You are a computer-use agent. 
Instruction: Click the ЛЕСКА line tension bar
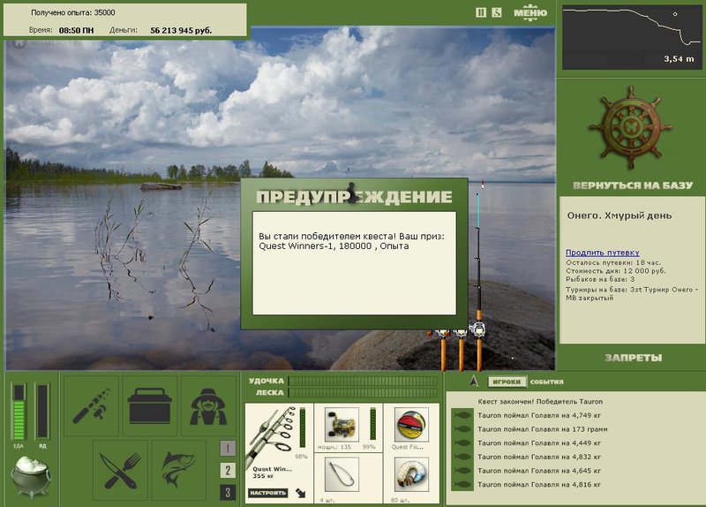point(363,392)
